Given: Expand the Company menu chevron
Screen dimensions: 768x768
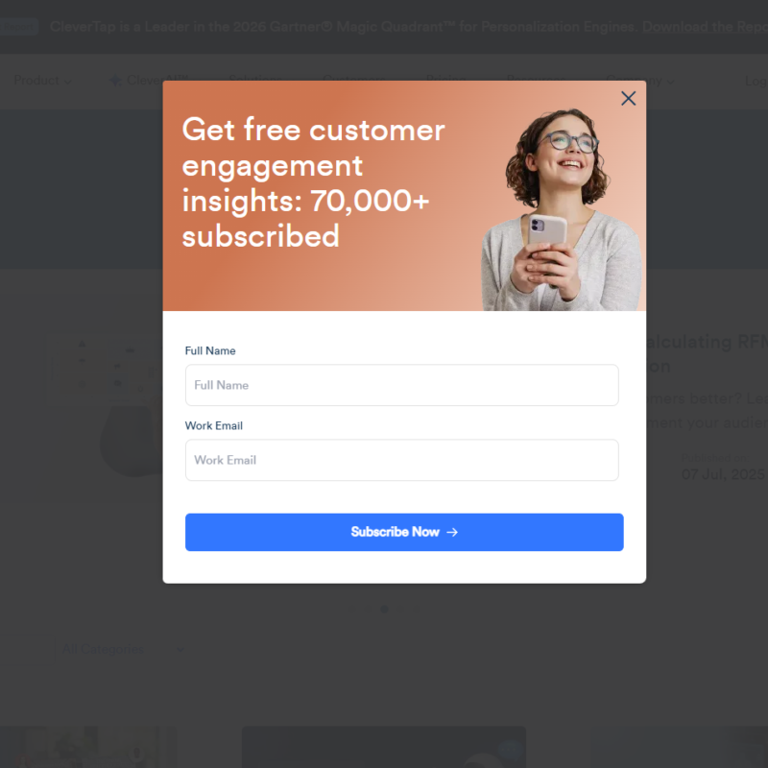Looking at the screenshot, I should click(670, 82).
